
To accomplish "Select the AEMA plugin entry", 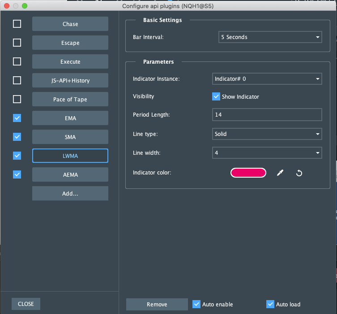I will (x=70, y=174).
